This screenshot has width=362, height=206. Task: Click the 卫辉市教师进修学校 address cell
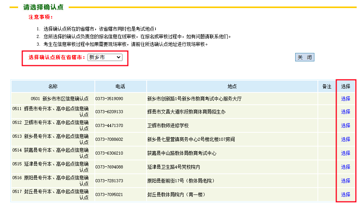point(168,125)
